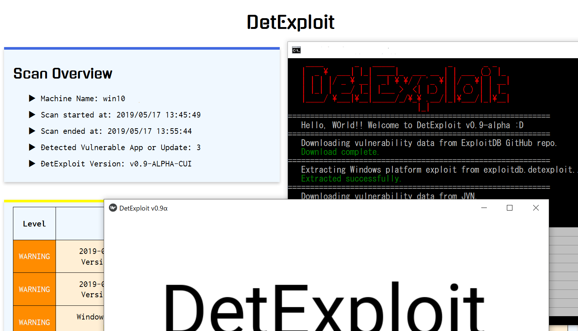578x331 pixels.
Task: Click the Hello, W0rld!! welcome line in console
Action: coord(412,125)
